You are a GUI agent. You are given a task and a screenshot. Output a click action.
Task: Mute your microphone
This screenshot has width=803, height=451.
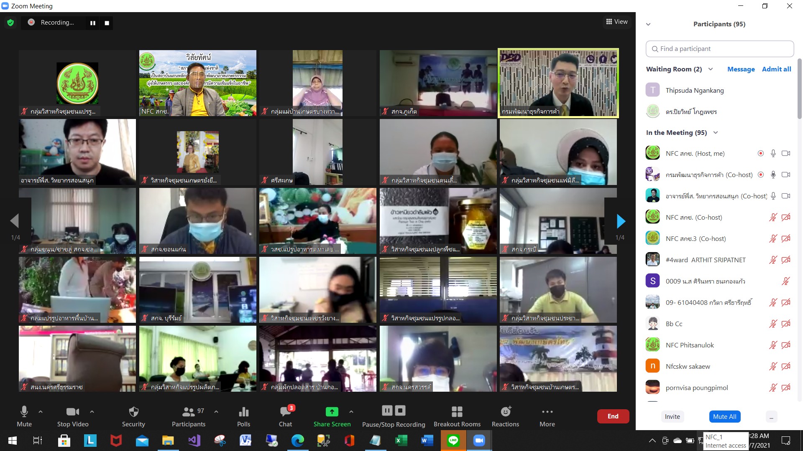point(24,416)
